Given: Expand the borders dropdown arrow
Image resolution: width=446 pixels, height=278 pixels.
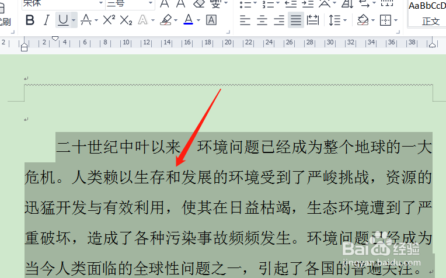Looking at the screenshot, I should coord(396,20).
